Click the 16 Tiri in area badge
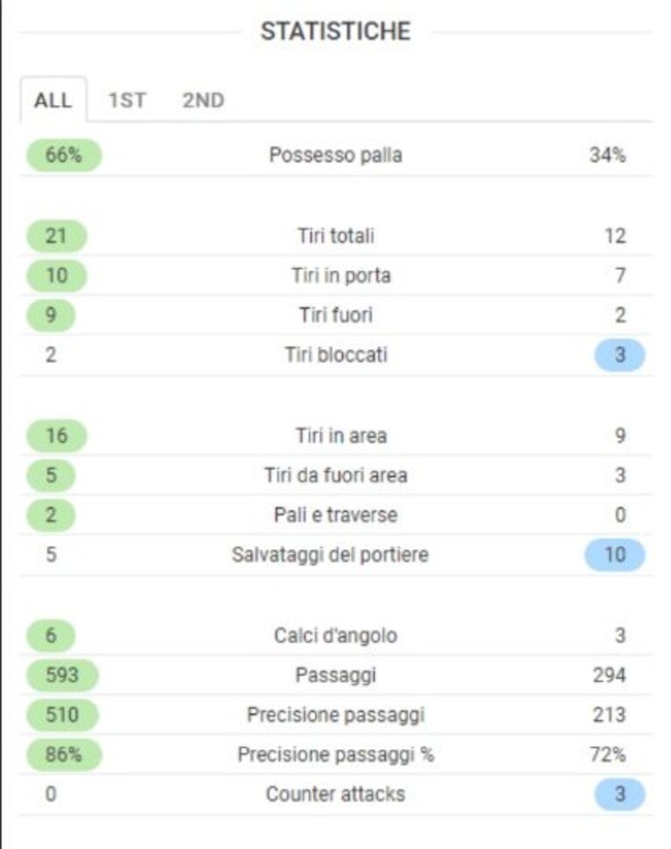The height and width of the screenshot is (849, 671). (56, 436)
